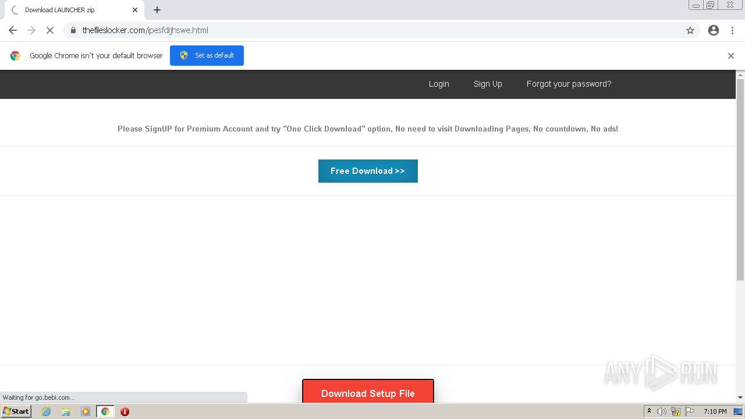745x419 pixels.
Task: Open the red Opera-style taskbar icon
Action: 125,411
